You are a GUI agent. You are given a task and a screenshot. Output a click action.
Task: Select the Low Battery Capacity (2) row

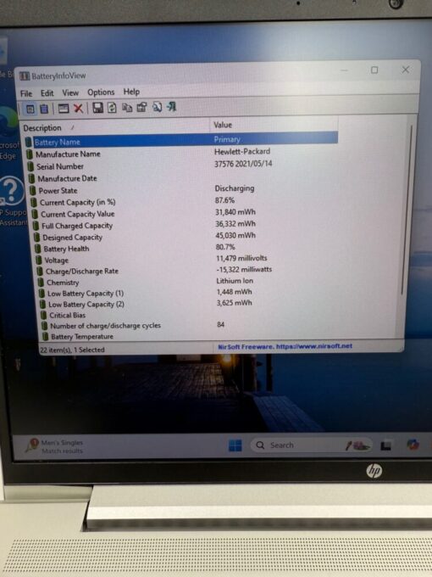189,304
